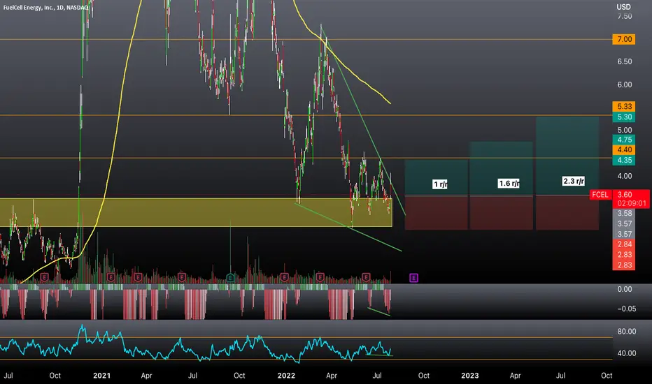The width and height of the screenshot is (652, 384).
Task: Select the teal 4.35 target label
Action: [x=624, y=161]
